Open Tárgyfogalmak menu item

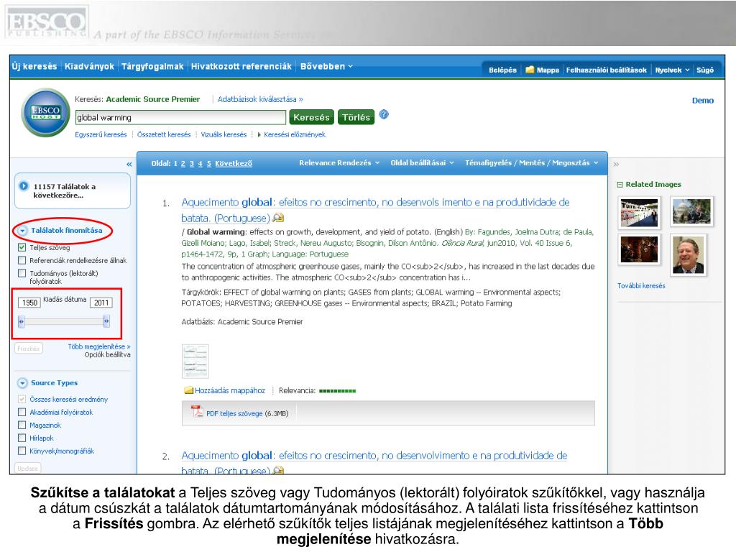coord(152,67)
